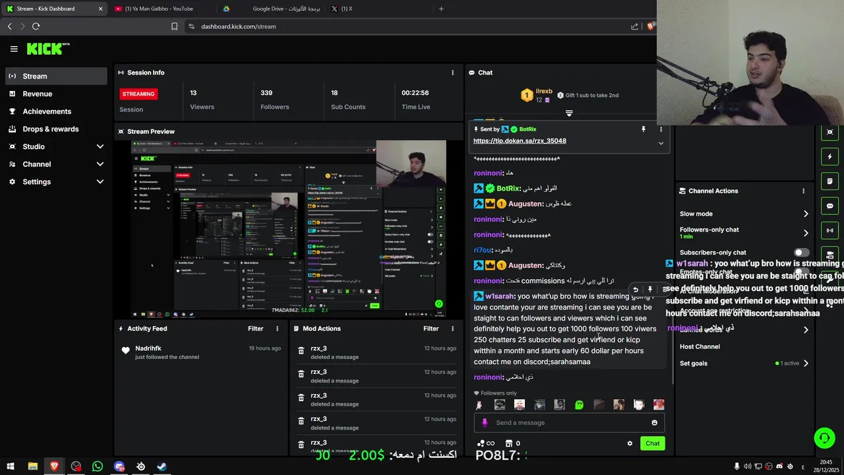
Task: Click Host Channel action
Action: tap(700, 346)
